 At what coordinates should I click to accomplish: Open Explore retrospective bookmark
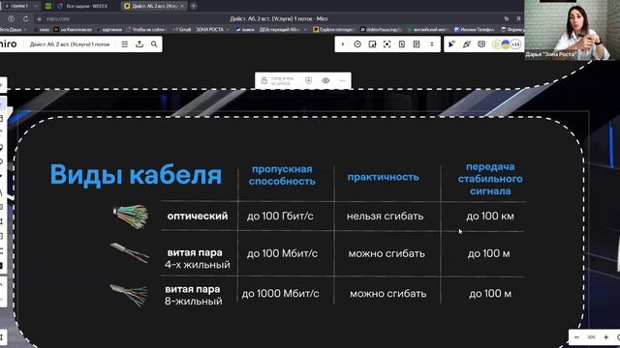click(x=334, y=30)
